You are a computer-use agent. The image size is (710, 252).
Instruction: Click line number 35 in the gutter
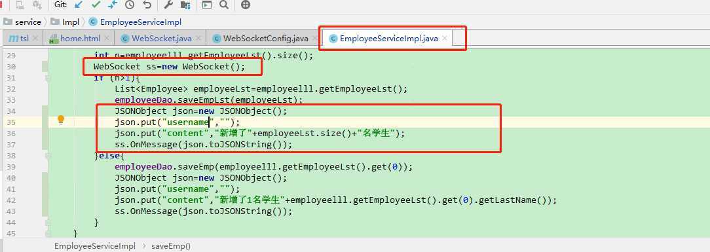(x=11, y=122)
